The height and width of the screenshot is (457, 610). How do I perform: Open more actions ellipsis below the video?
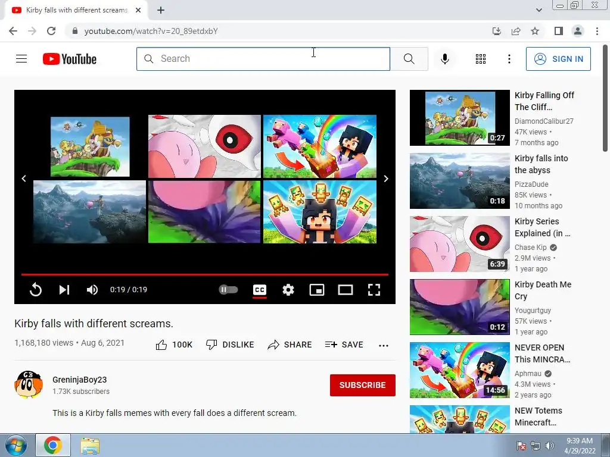(384, 346)
